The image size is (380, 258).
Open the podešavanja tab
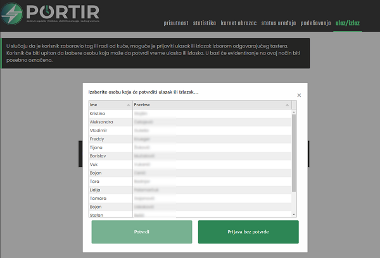pyautogui.click(x=316, y=22)
